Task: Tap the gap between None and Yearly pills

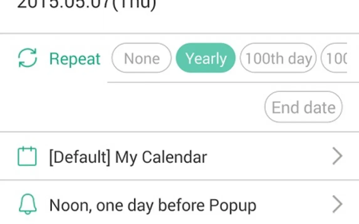Action: (174, 58)
